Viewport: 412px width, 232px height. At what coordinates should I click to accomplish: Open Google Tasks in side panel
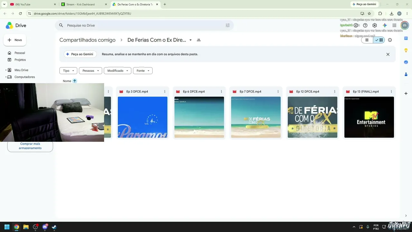tap(406, 62)
